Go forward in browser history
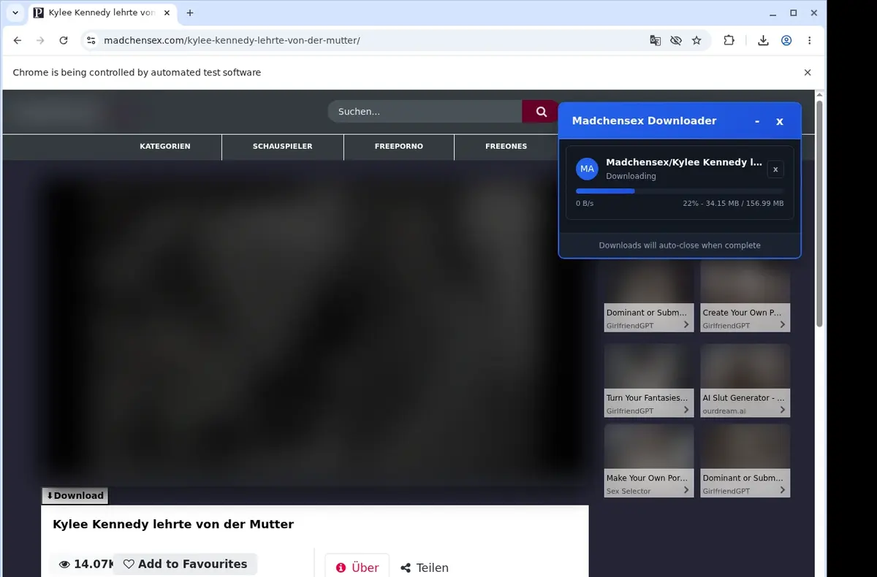 coord(40,41)
